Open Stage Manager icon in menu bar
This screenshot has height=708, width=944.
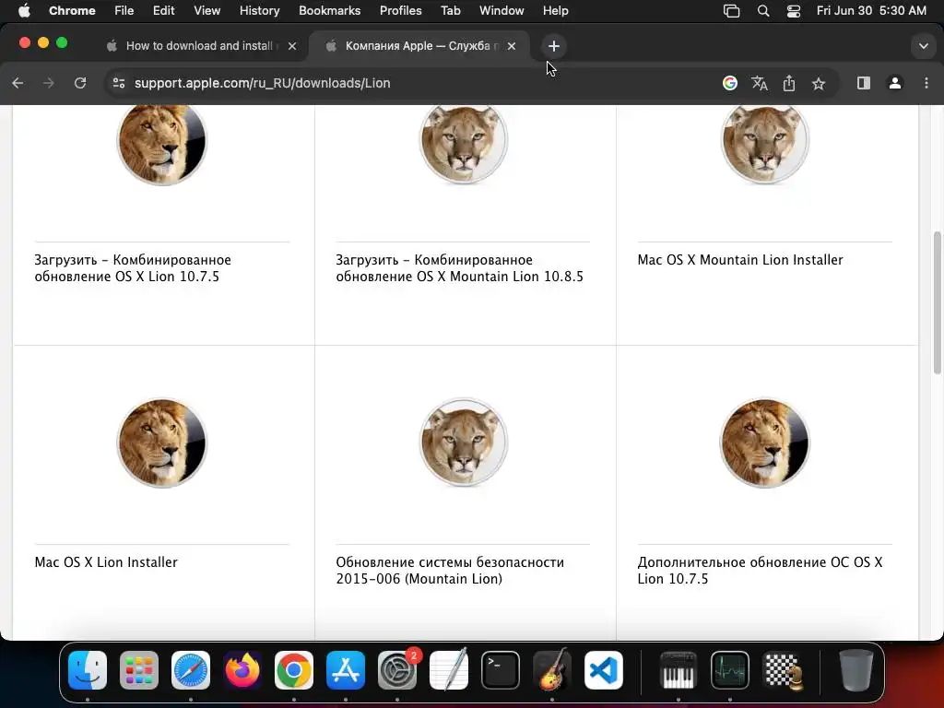click(x=731, y=11)
